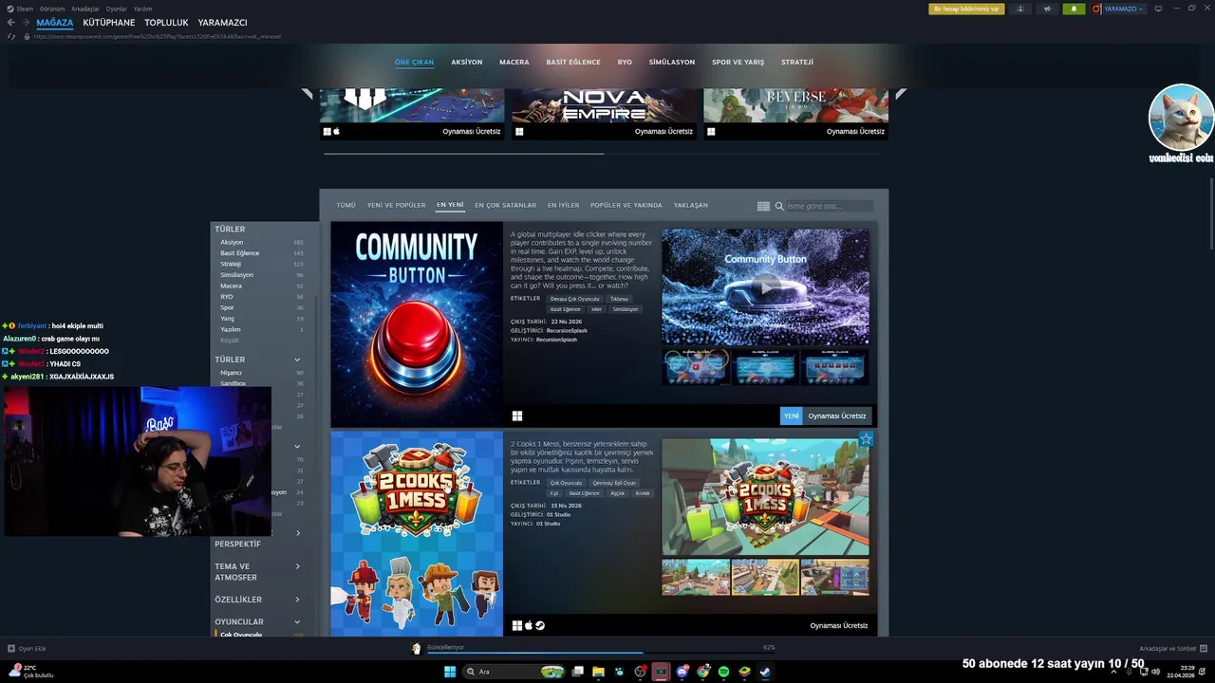Image resolution: width=1215 pixels, height=683 pixels.
Task: Open the Arkadaşlar menu
Action: pyautogui.click(x=85, y=9)
